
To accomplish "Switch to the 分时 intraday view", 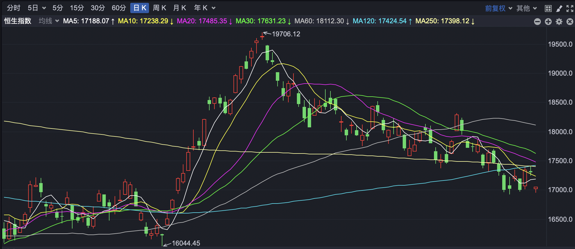I will (x=14, y=8).
